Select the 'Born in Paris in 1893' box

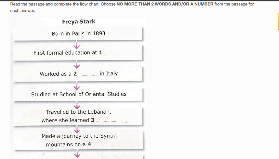[x=78, y=33]
